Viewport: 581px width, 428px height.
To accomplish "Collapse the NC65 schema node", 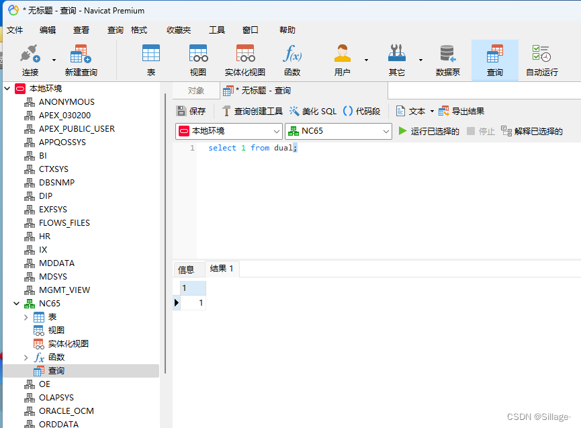I will coord(16,304).
